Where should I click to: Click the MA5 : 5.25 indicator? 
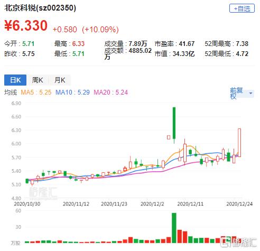point(36,92)
